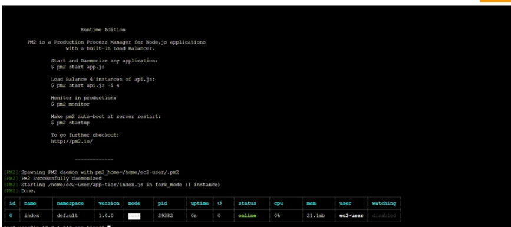This screenshot has width=511, height=227.
Task: Click the restart count icon column header
Action: coord(220,203)
